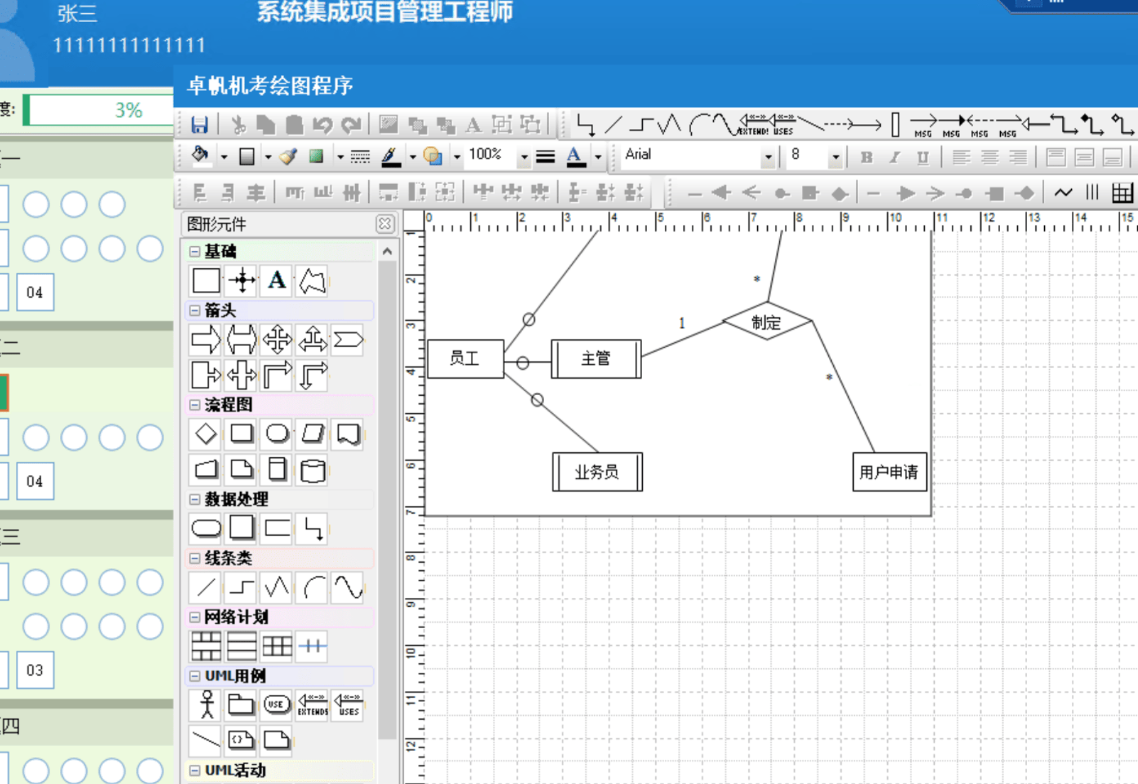The width and height of the screenshot is (1138, 784).
Task: Pick the diamond flowchart shape
Action: coord(206,434)
